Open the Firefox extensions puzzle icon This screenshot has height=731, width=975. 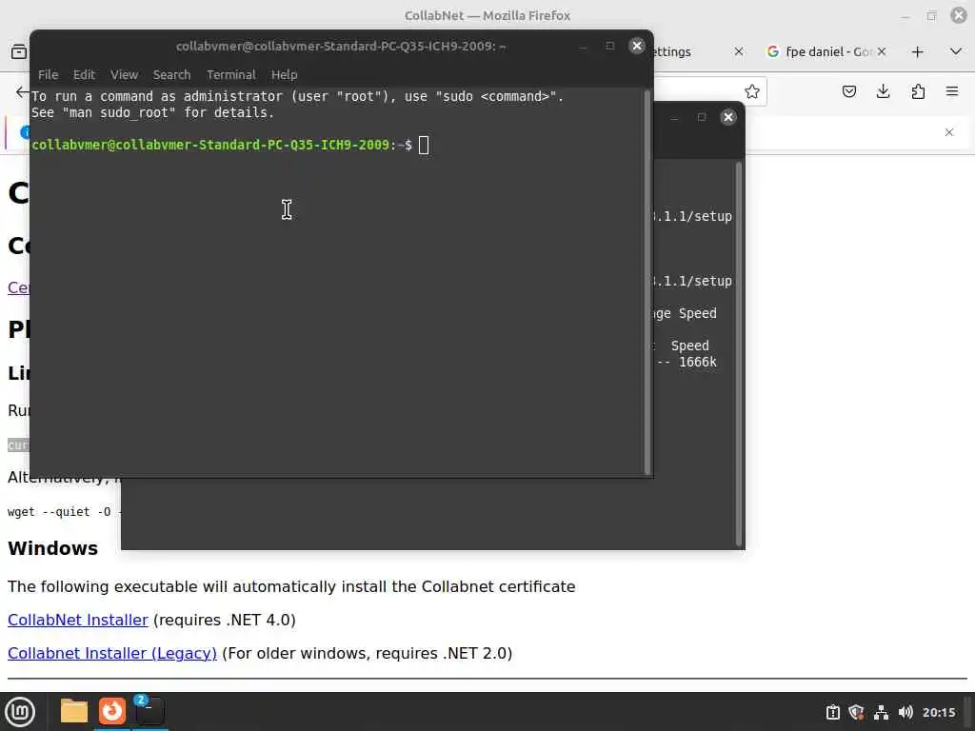[x=918, y=92]
